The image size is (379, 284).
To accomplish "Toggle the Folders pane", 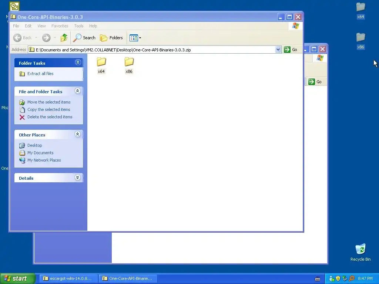I will tap(111, 38).
